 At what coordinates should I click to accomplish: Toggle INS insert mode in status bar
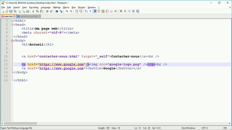225,128
